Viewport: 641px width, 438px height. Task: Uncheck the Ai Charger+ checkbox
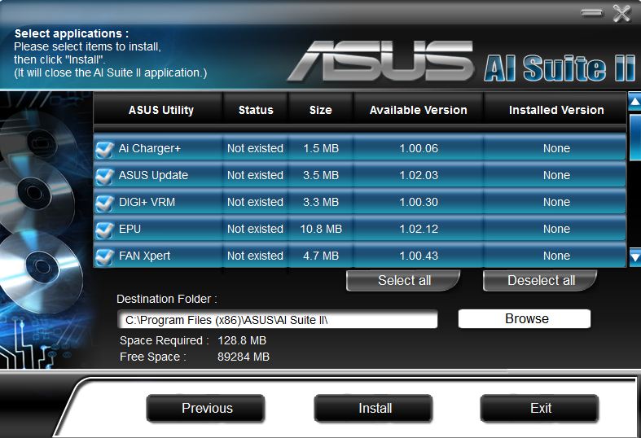pyautogui.click(x=104, y=149)
